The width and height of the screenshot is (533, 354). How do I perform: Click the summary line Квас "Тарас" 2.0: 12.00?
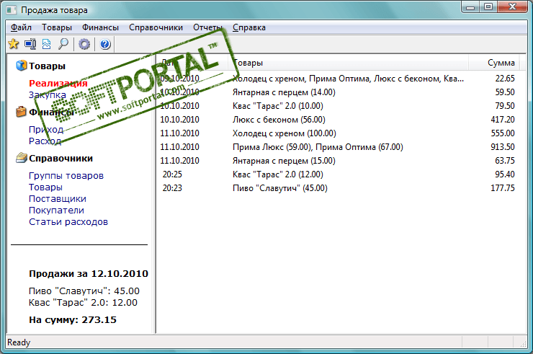[83, 303]
